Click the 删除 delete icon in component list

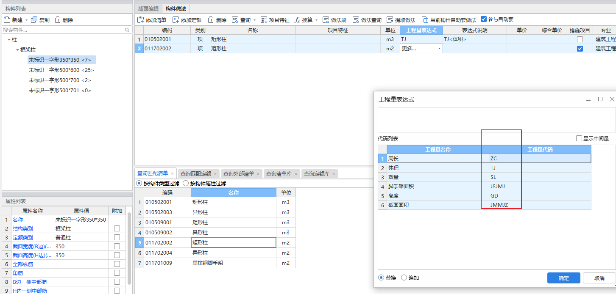[x=58, y=20]
